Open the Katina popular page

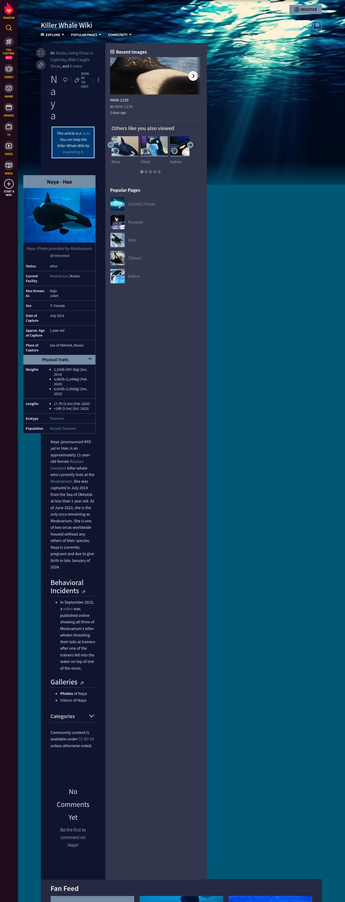click(x=134, y=276)
